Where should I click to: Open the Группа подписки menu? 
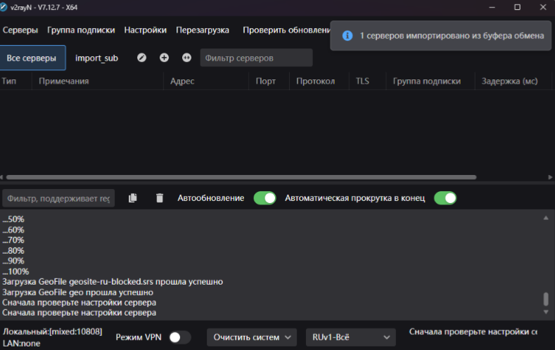[81, 30]
